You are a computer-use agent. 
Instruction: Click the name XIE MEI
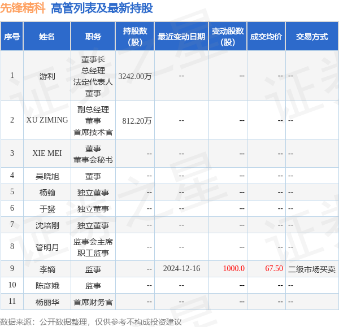pyautogui.click(x=47, y=153)
